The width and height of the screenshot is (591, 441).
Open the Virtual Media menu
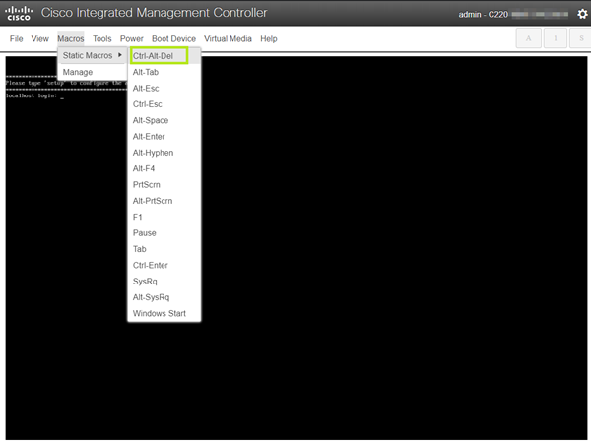pos(228,38)
